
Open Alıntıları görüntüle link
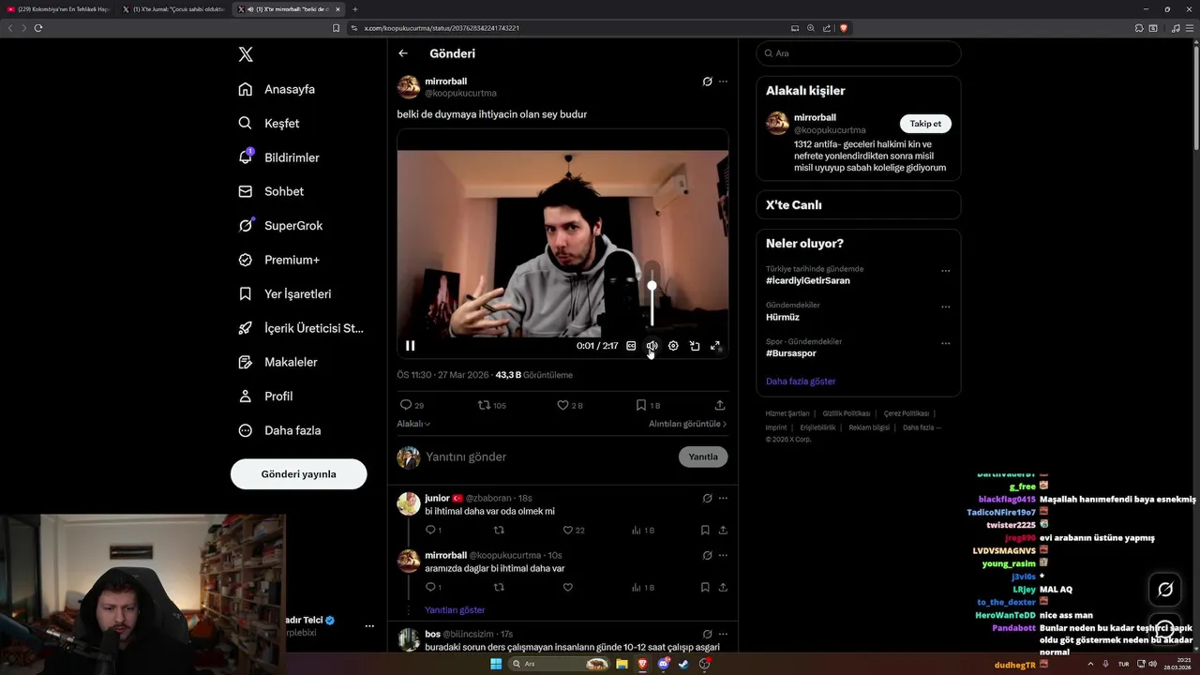click(x=687, y=424)
